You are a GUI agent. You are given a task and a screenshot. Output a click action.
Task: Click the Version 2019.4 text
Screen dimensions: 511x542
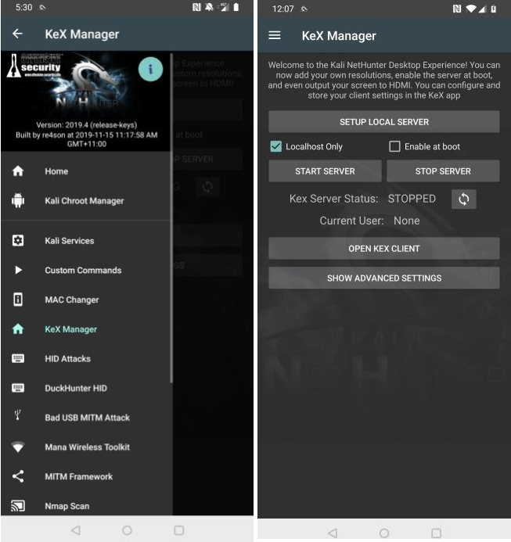[87, 125]
